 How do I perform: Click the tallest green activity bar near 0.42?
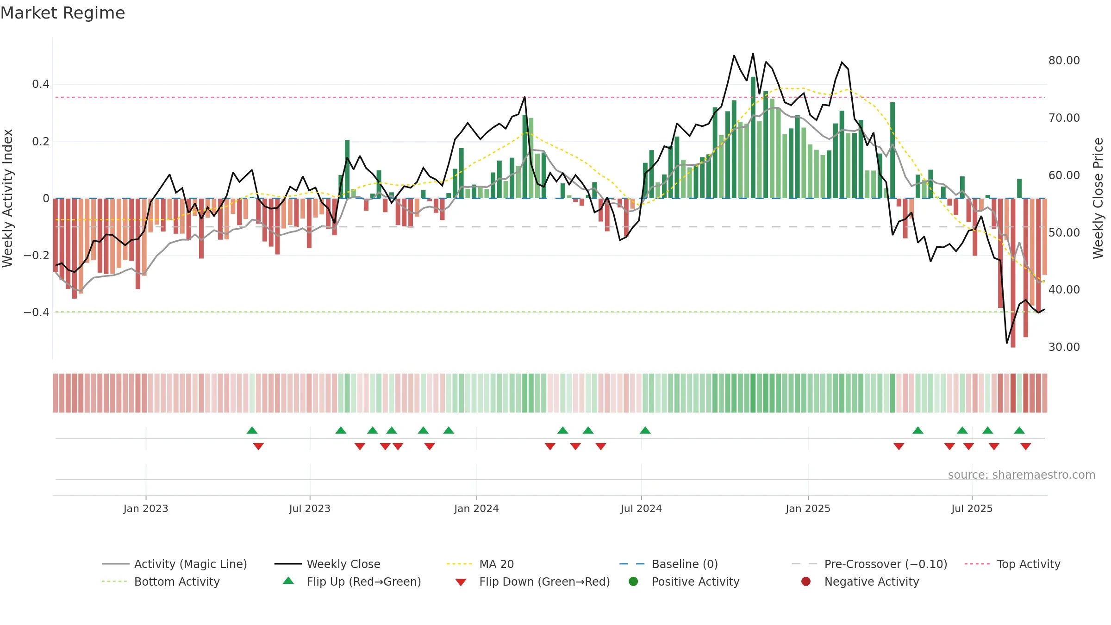click(x=753, y=137)
